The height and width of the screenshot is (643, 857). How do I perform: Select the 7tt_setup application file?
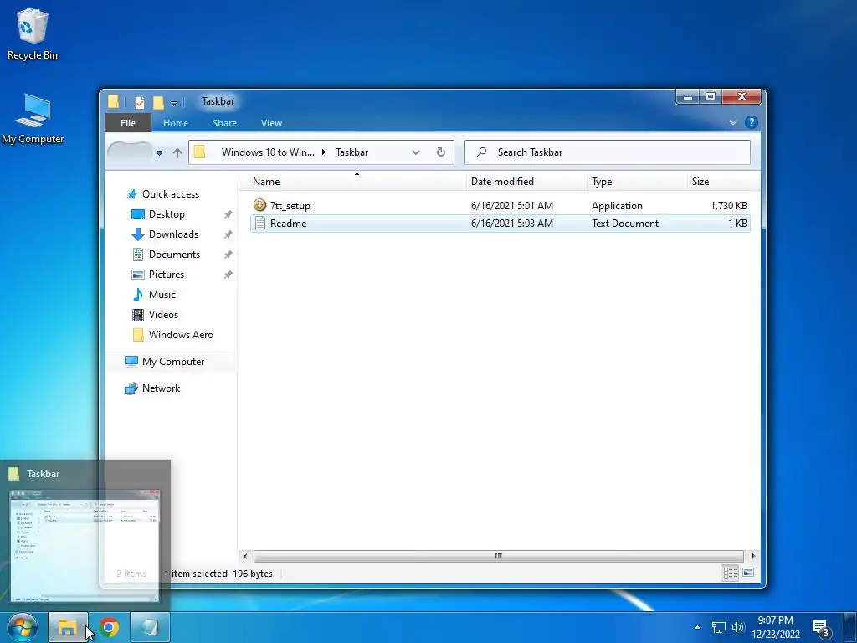(500, 206)
